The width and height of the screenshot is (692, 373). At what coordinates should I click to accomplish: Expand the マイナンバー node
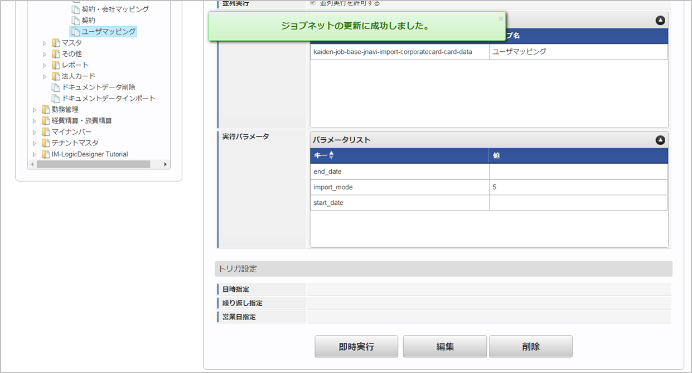click(35, 132)
